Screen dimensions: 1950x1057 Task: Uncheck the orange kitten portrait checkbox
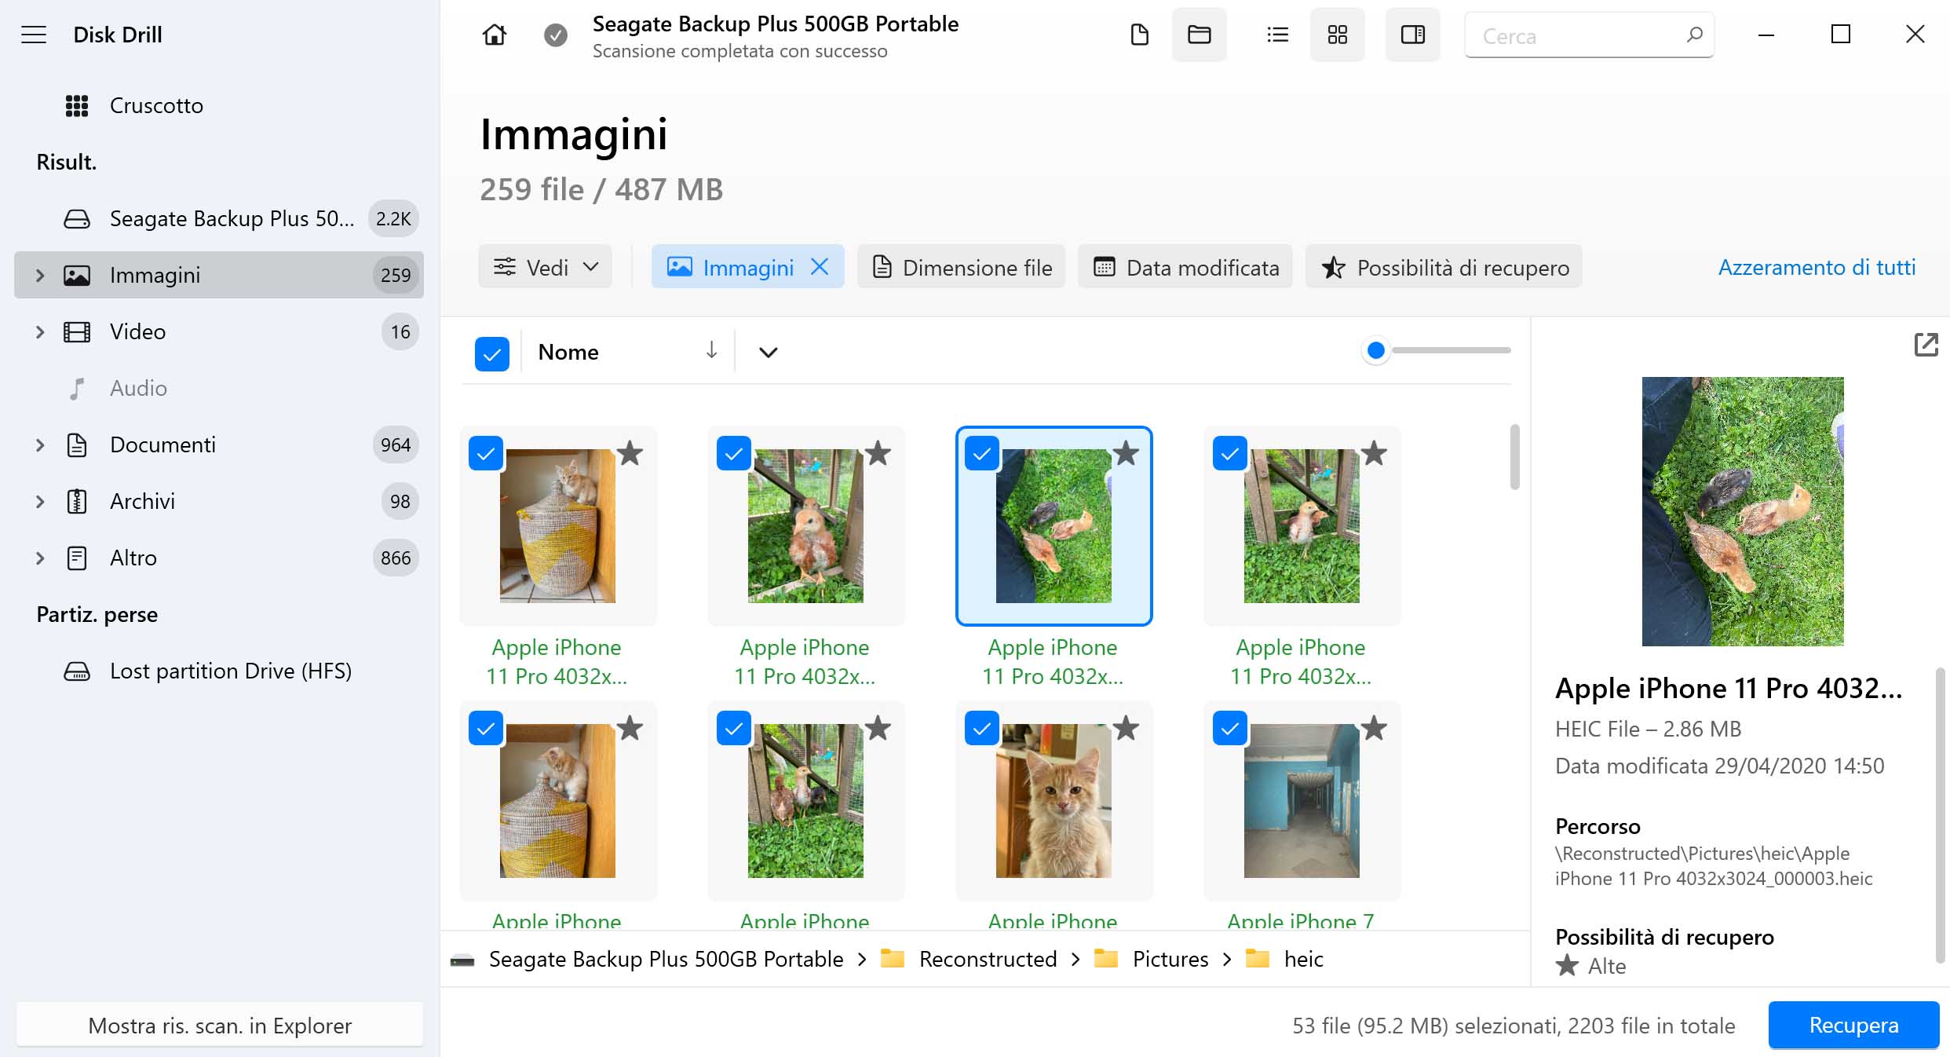click(982, 728)
